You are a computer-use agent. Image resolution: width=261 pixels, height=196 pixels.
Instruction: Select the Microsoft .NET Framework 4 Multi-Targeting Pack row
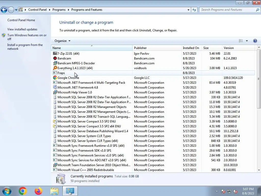coord(153,82)
